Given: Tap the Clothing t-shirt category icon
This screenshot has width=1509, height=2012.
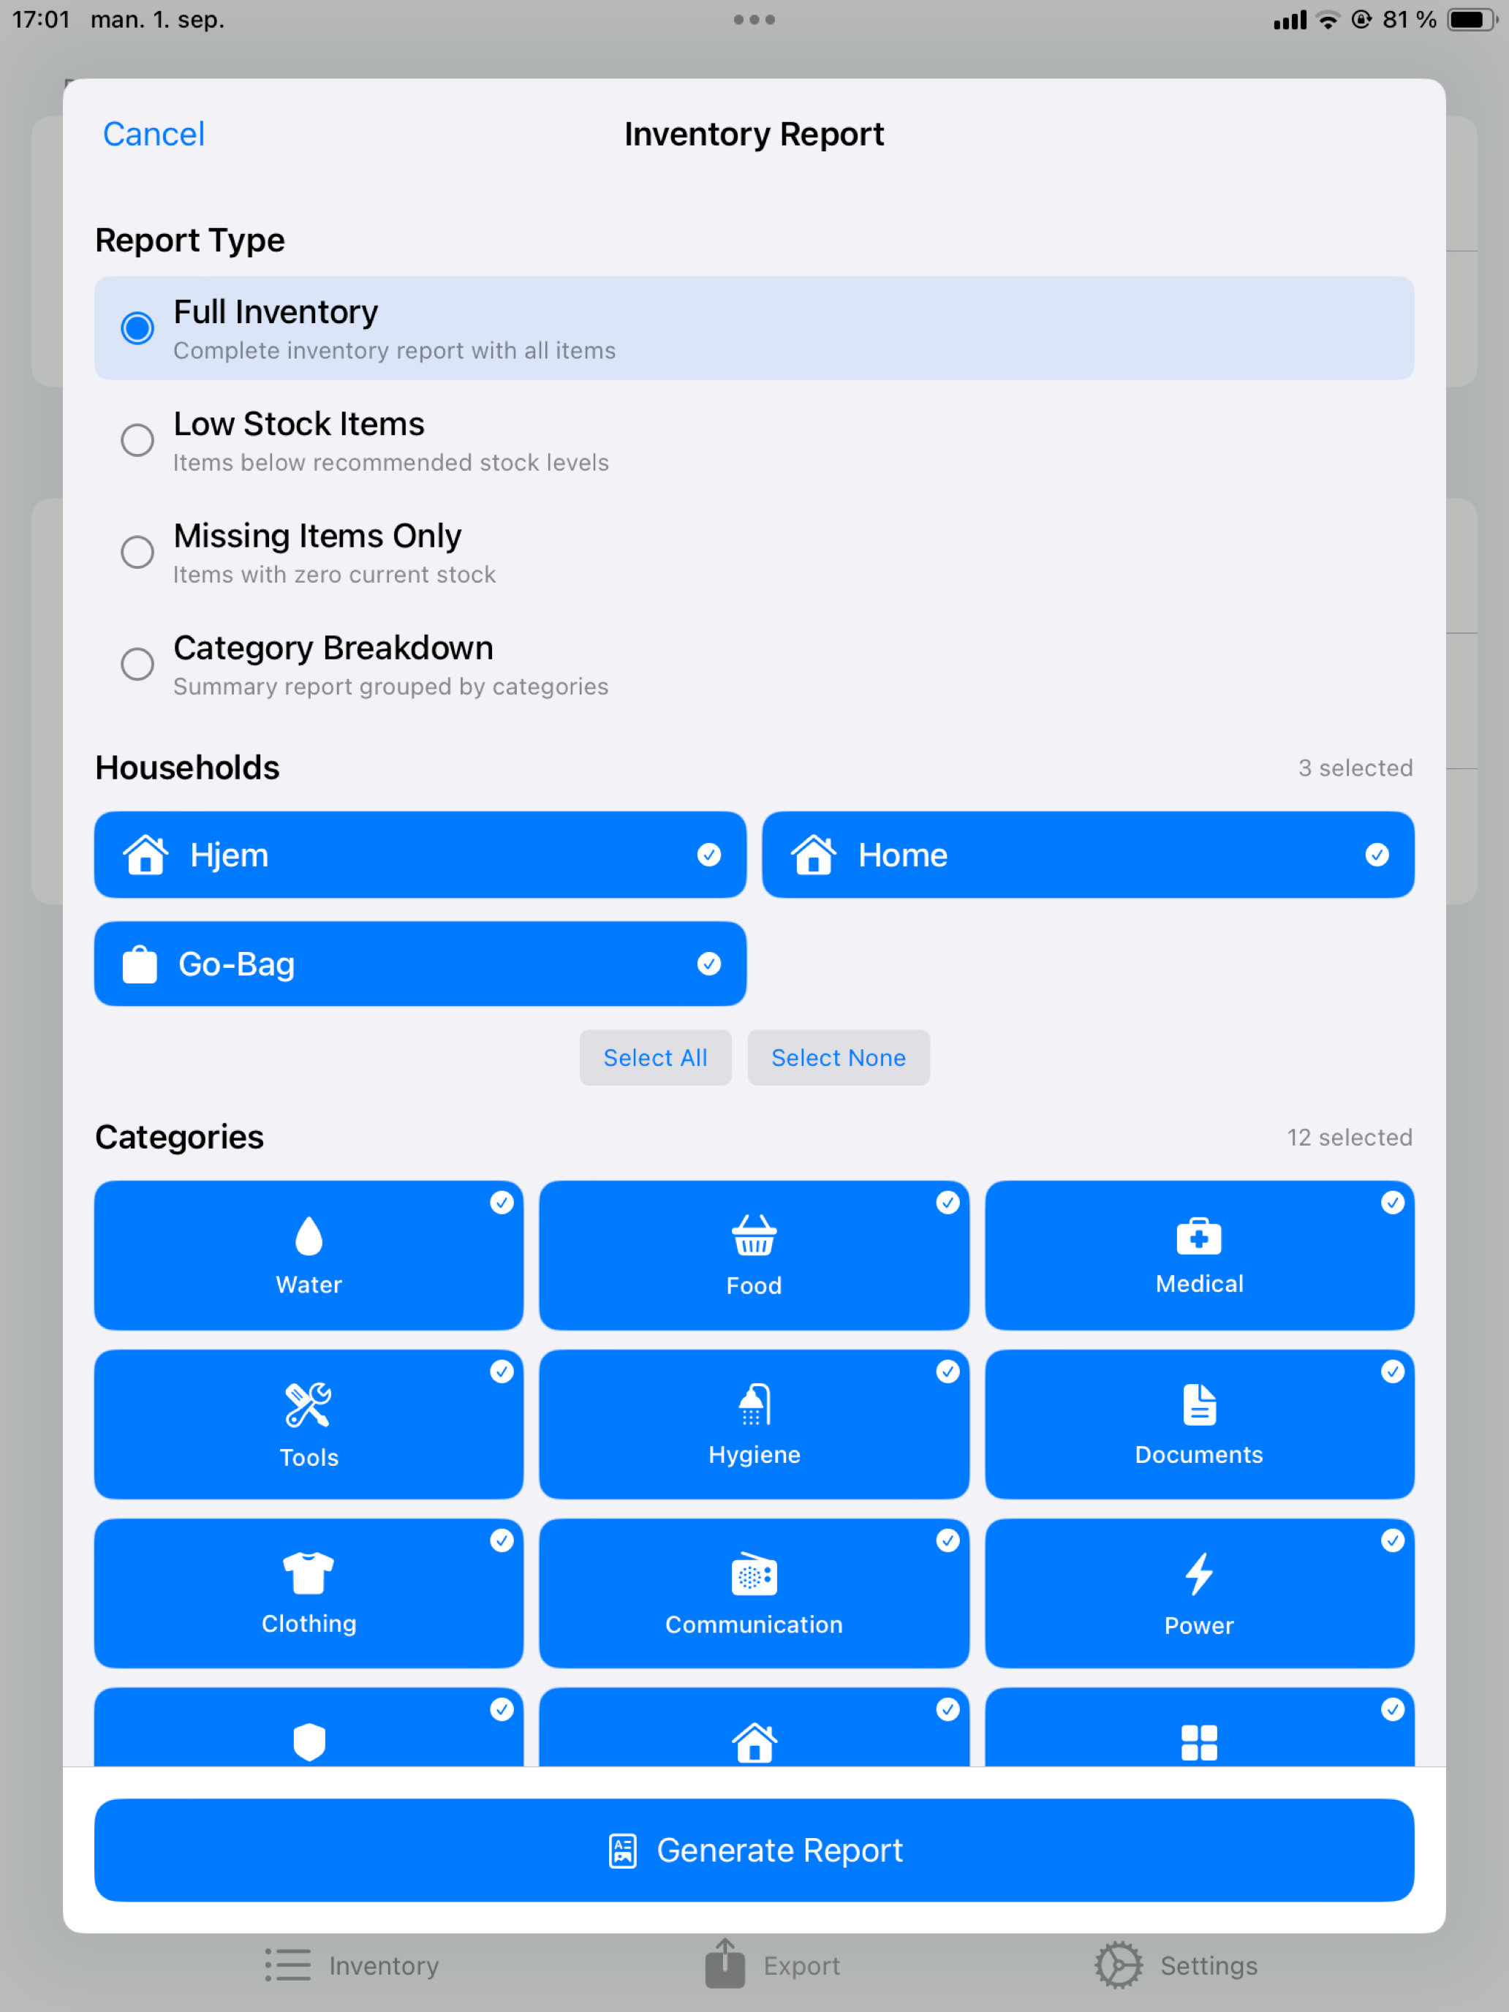Looking at the screenshot, I should 309,1573.
